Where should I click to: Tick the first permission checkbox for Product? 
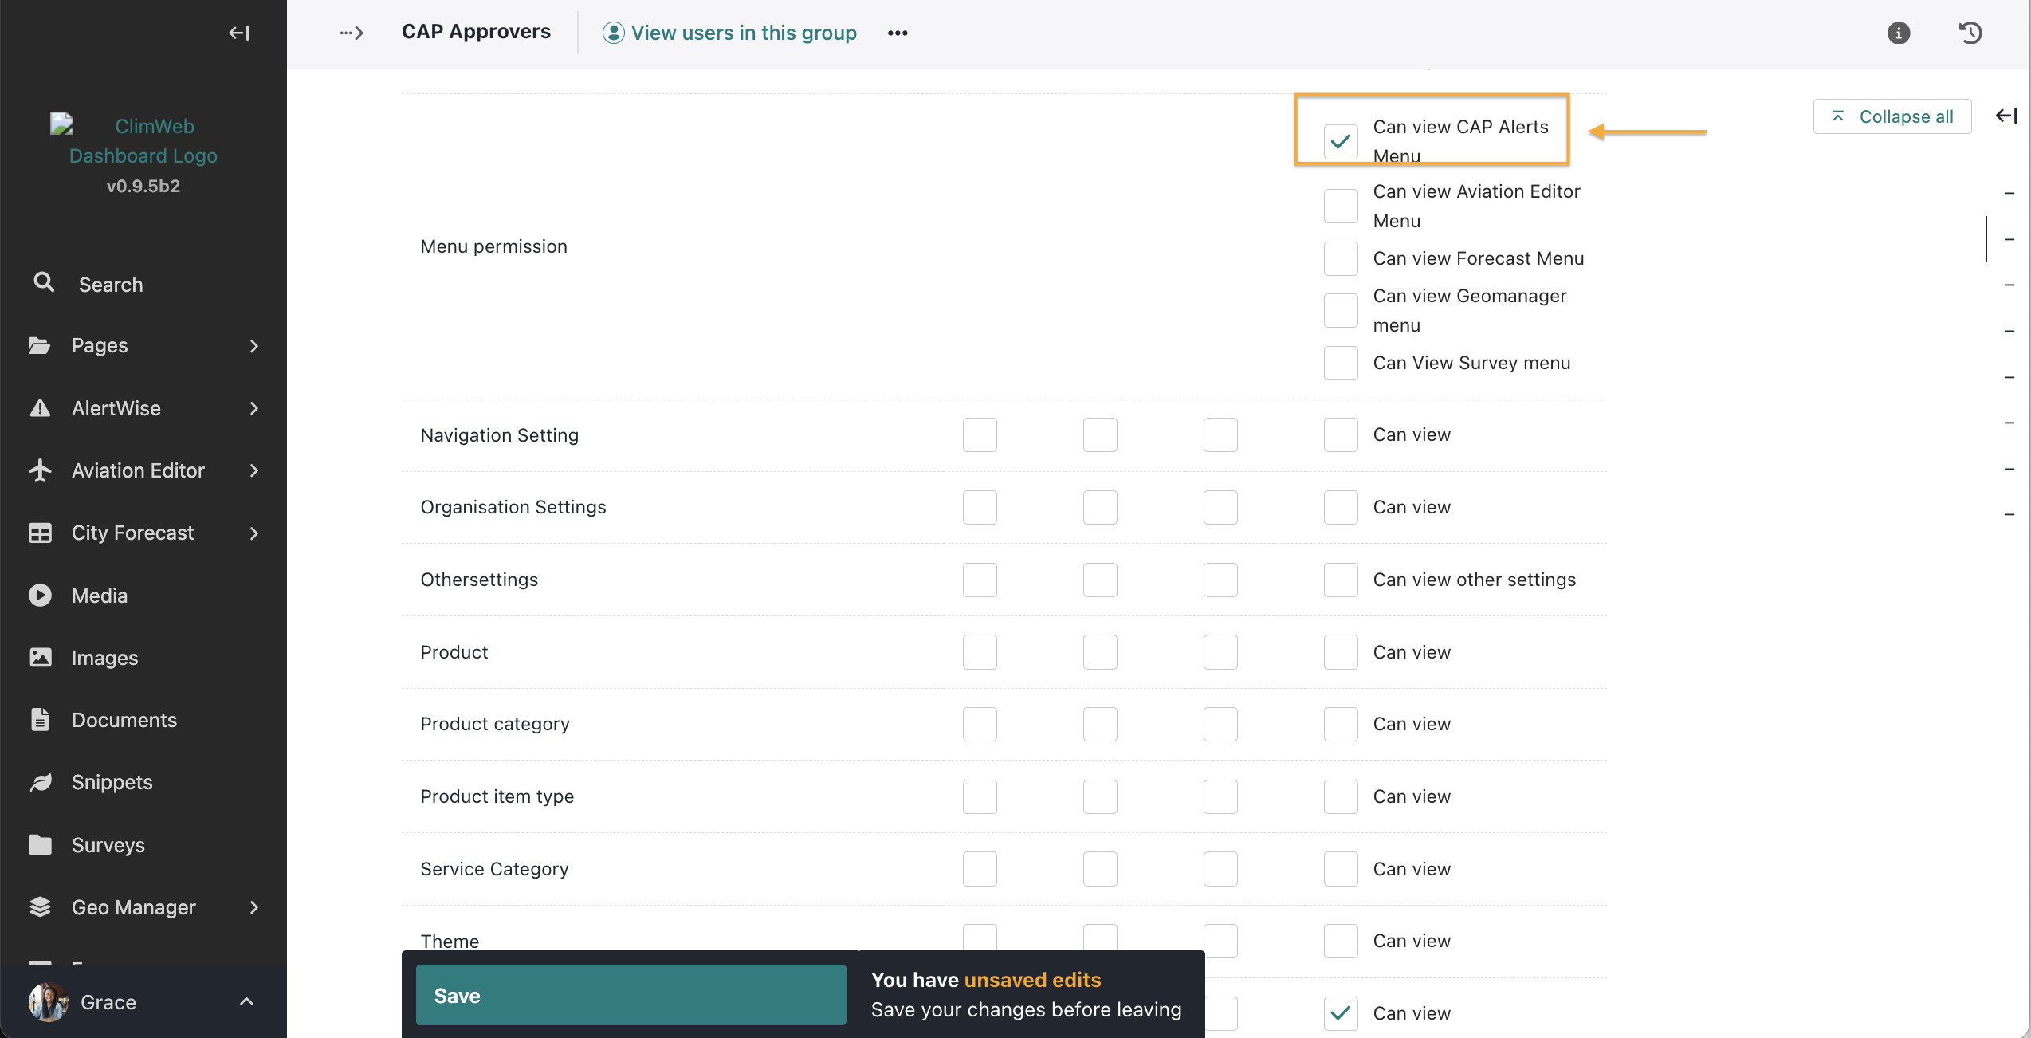click(980, 652)
